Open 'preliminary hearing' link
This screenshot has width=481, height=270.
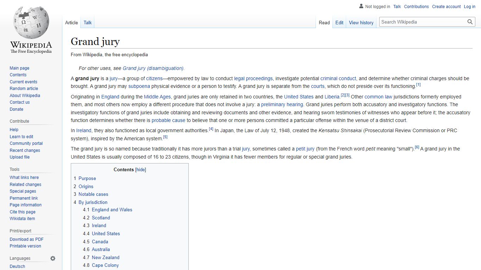pos(282,104)
